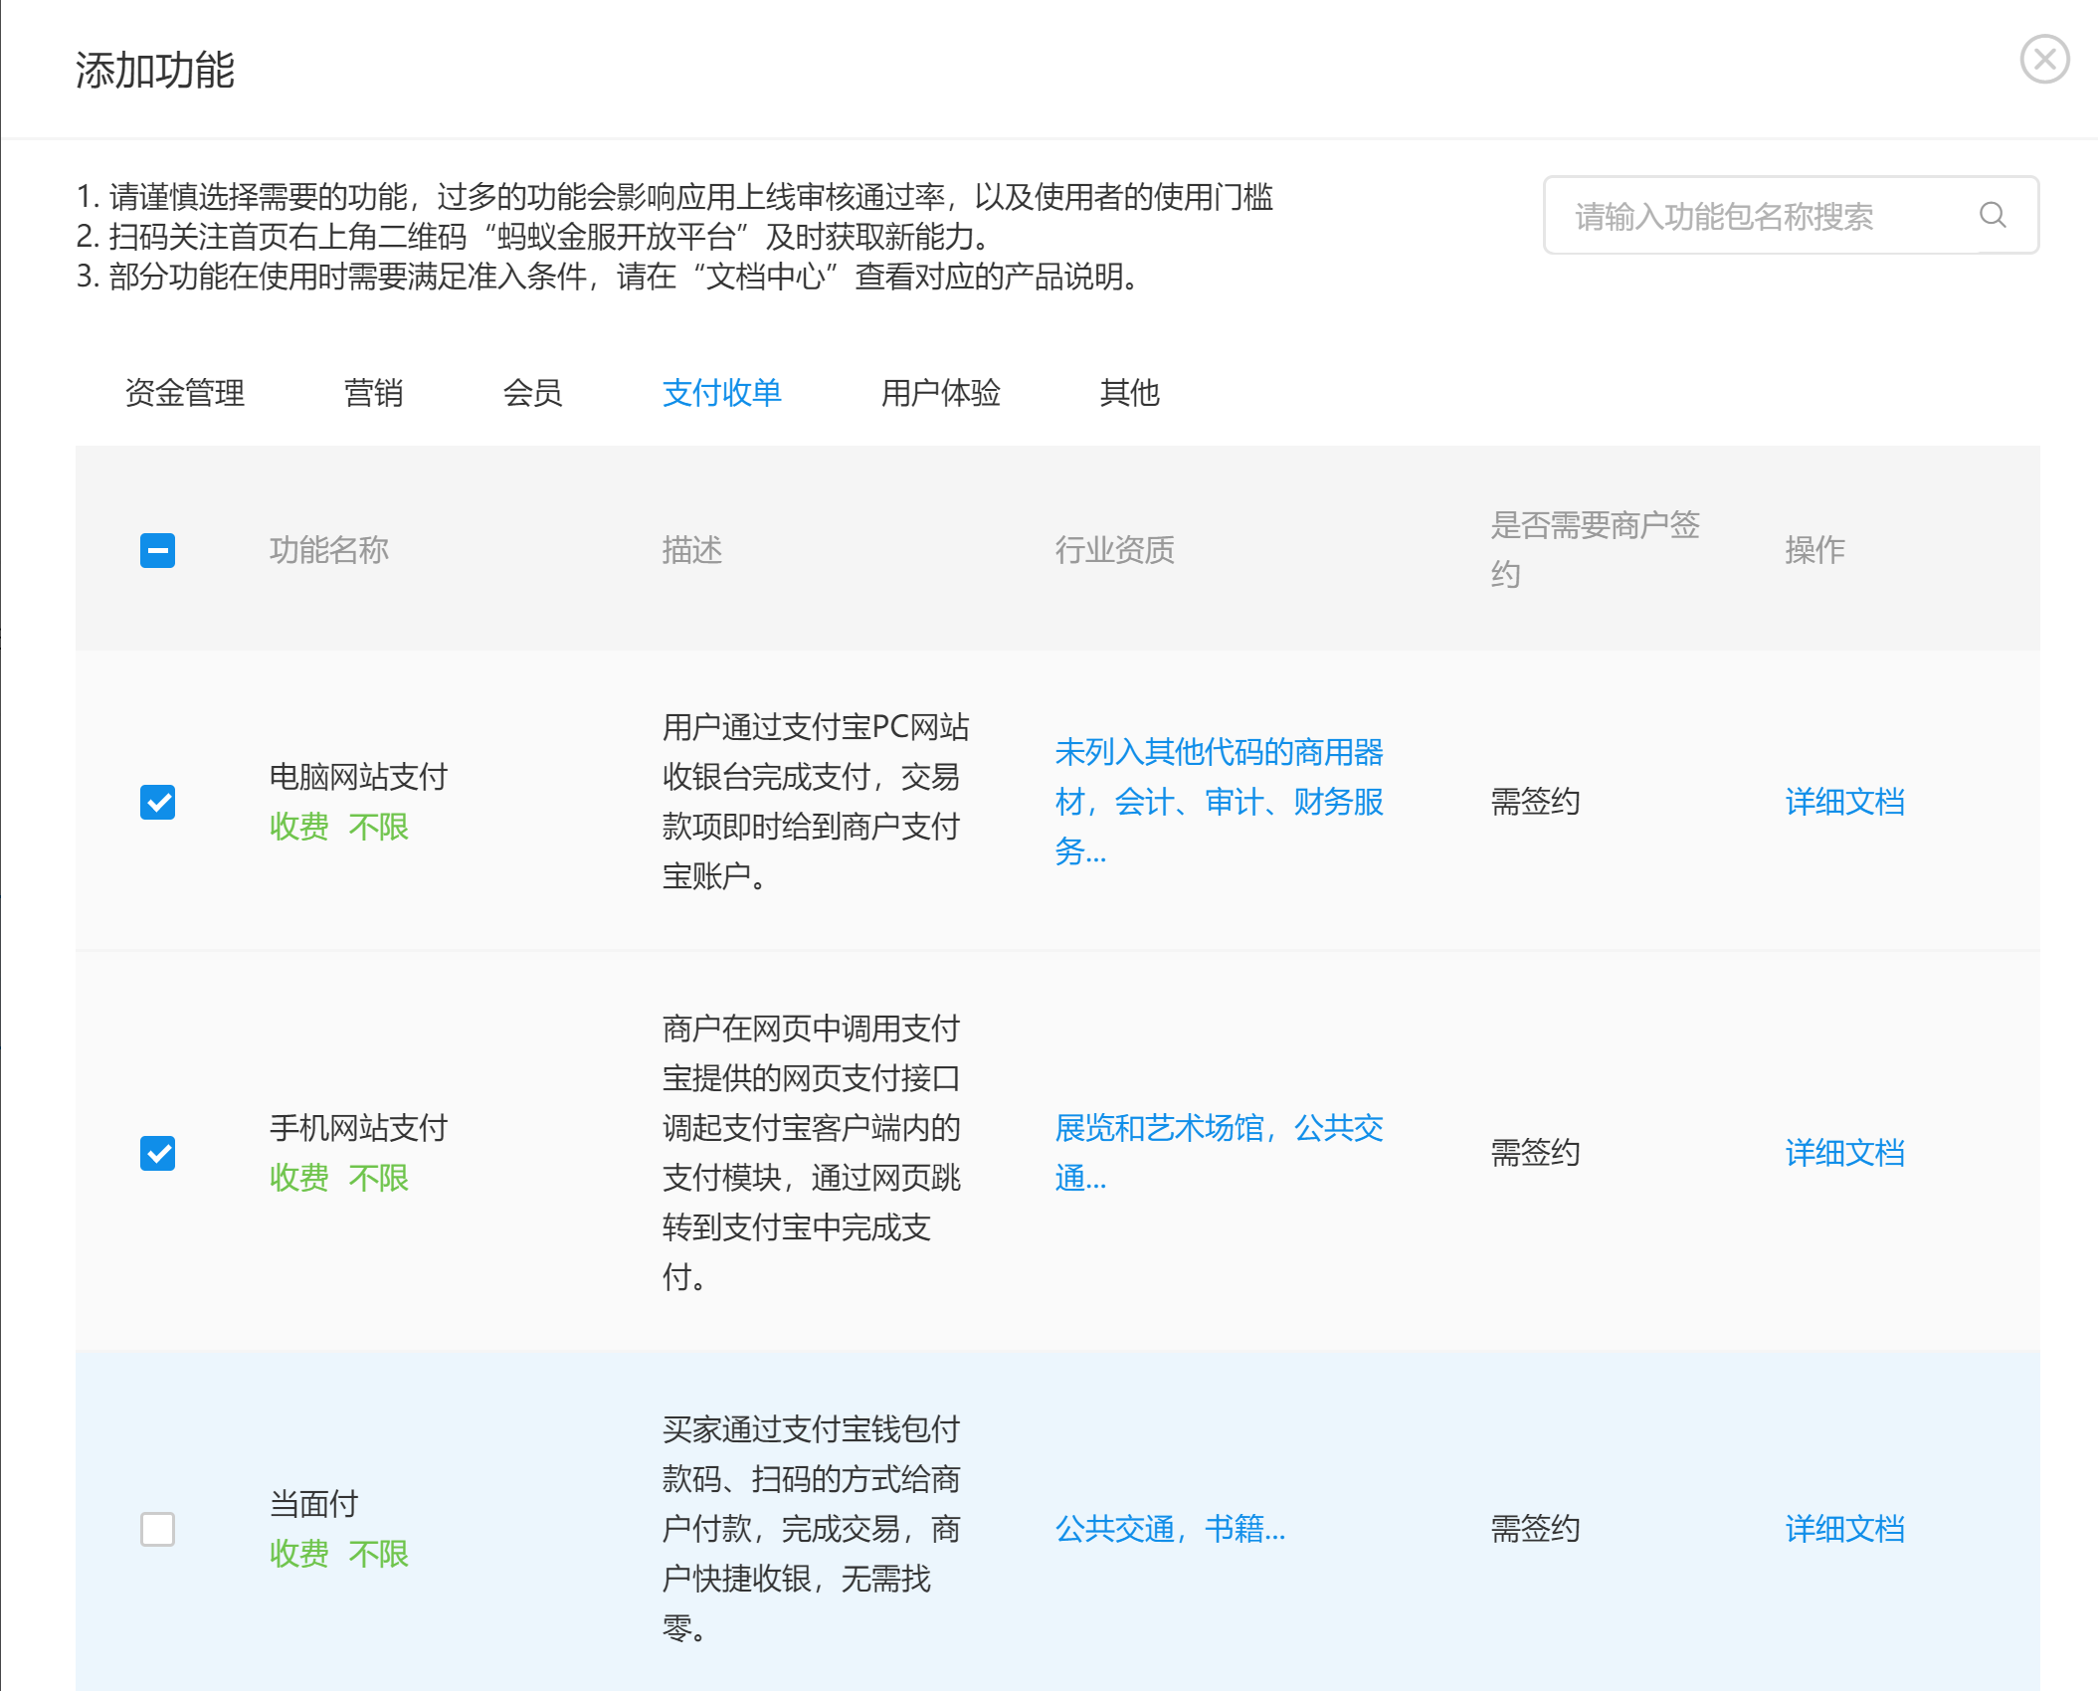This screenshot has width=2098, height=1691.
Task: Select the 支付收单 tab
Action: (721, 393)
